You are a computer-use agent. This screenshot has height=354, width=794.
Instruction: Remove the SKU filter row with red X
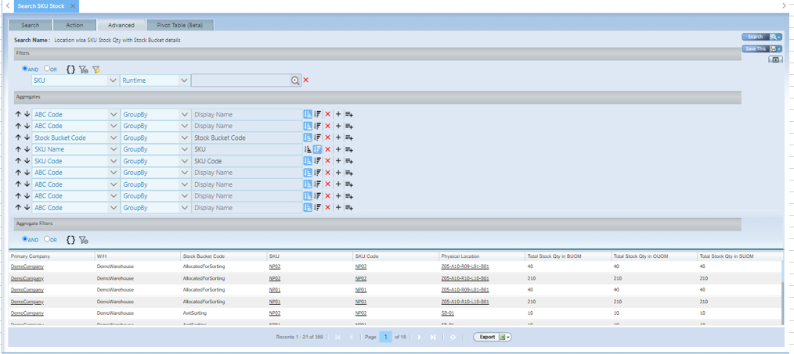[x=306, y=80]
